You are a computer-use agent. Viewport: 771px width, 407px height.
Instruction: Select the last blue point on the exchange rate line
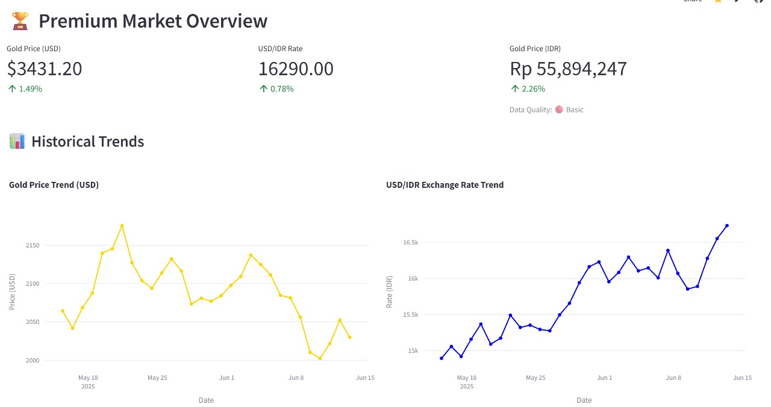coord(727,226)
